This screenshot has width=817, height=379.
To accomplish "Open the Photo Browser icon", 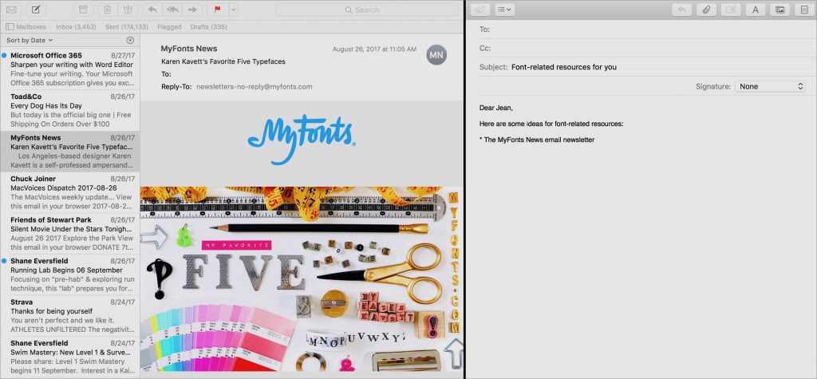I will tap(780, 10).
